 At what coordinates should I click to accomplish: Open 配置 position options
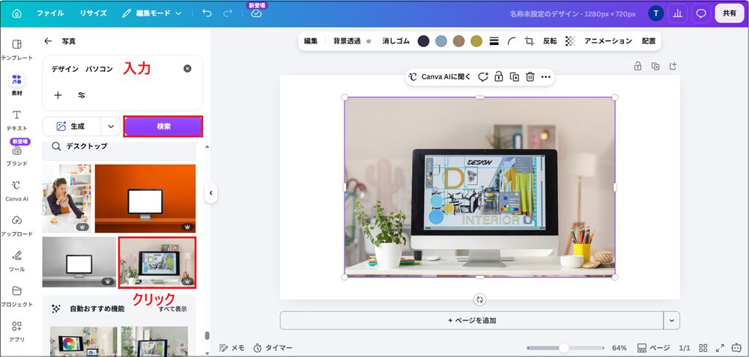[648, 41]
